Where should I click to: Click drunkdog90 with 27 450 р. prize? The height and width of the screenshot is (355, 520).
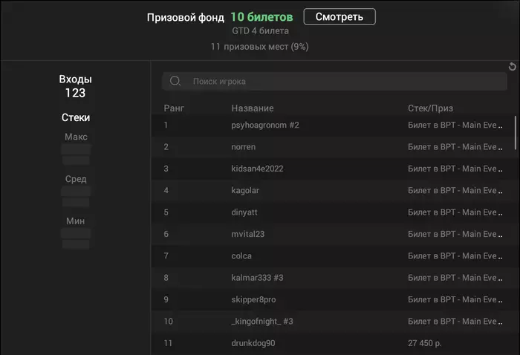(253, 343)
